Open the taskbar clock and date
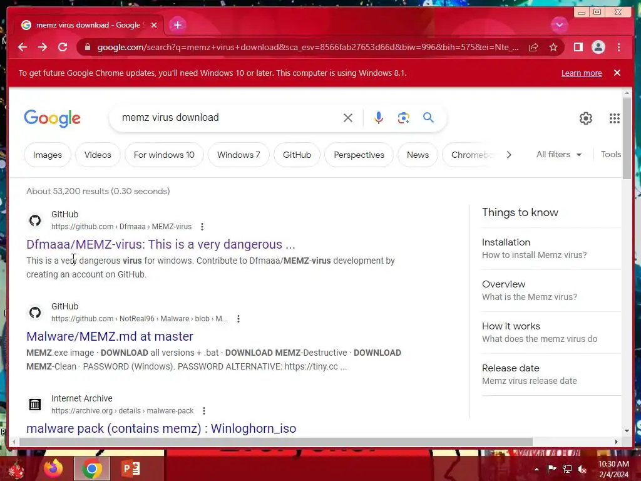641x481 pixels. 613,469
